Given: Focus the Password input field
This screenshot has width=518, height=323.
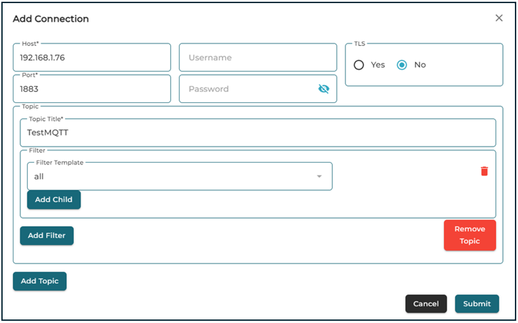Looking at the screenshot, I should (248, 89).
